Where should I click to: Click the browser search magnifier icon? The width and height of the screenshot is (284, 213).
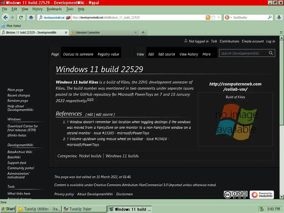tap(270, 17)
